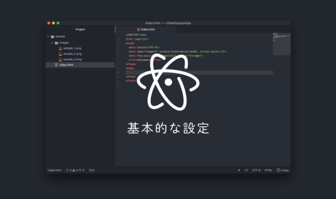Collapse the images folder chevron
336x199 pixels.
[x=52, y=43]
